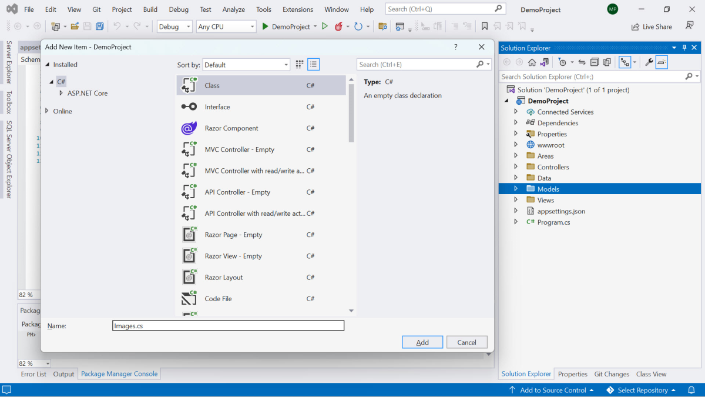Pick the API Controller - Empty template
This screenshot has height=397, width=705.
coord(261,192)
